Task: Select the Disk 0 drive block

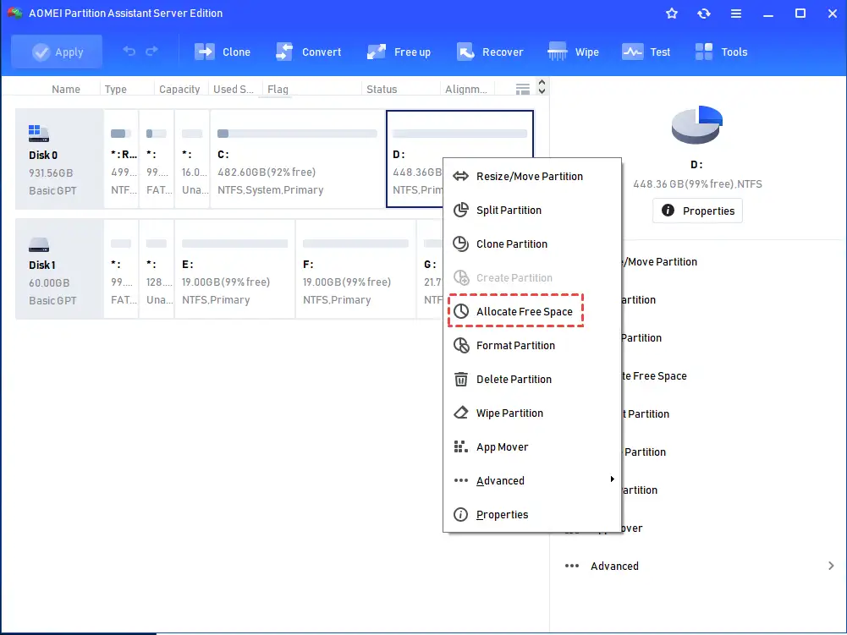Action: (x=59, y=159)
